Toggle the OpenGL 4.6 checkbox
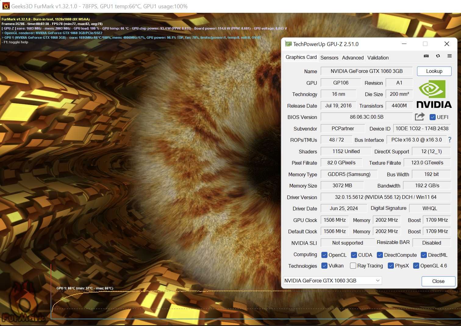461x326 pixels. [416, 266]
